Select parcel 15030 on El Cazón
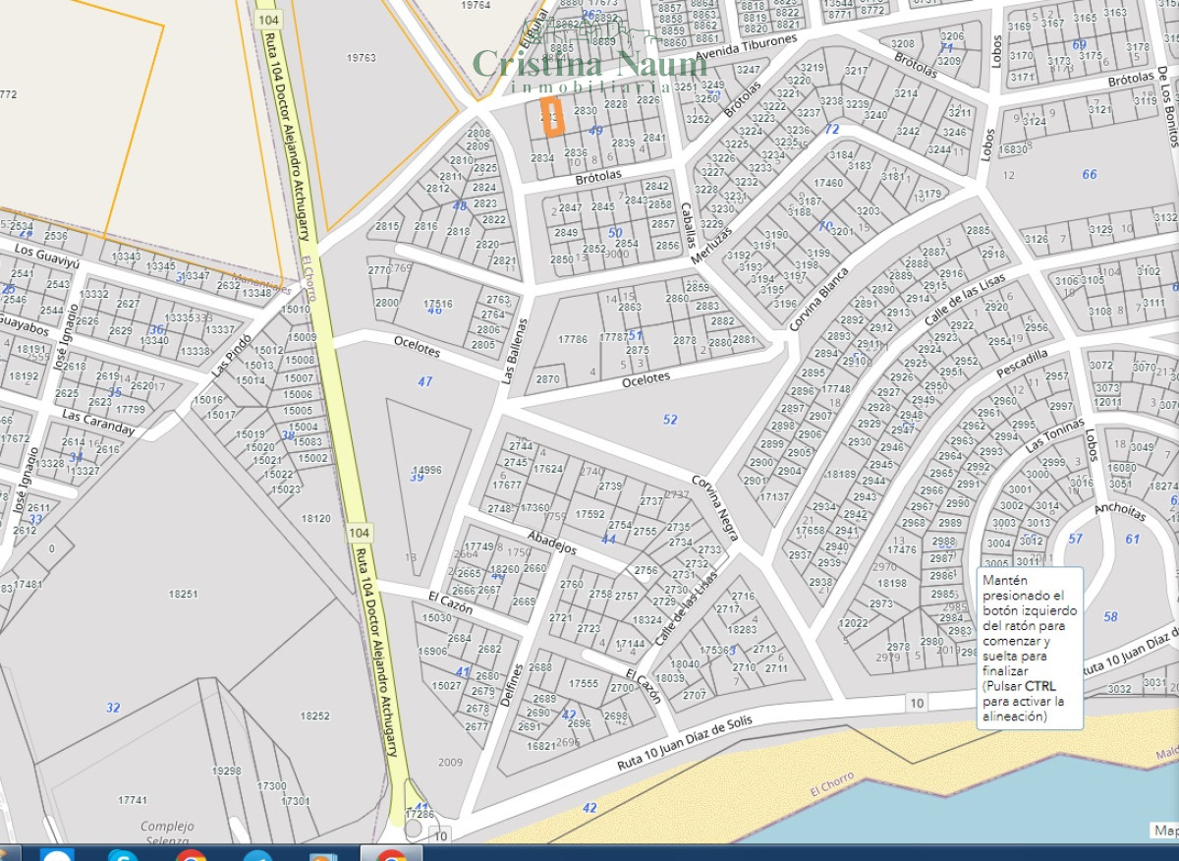This screenshot has height=861, width=1179. pos(435,617)
